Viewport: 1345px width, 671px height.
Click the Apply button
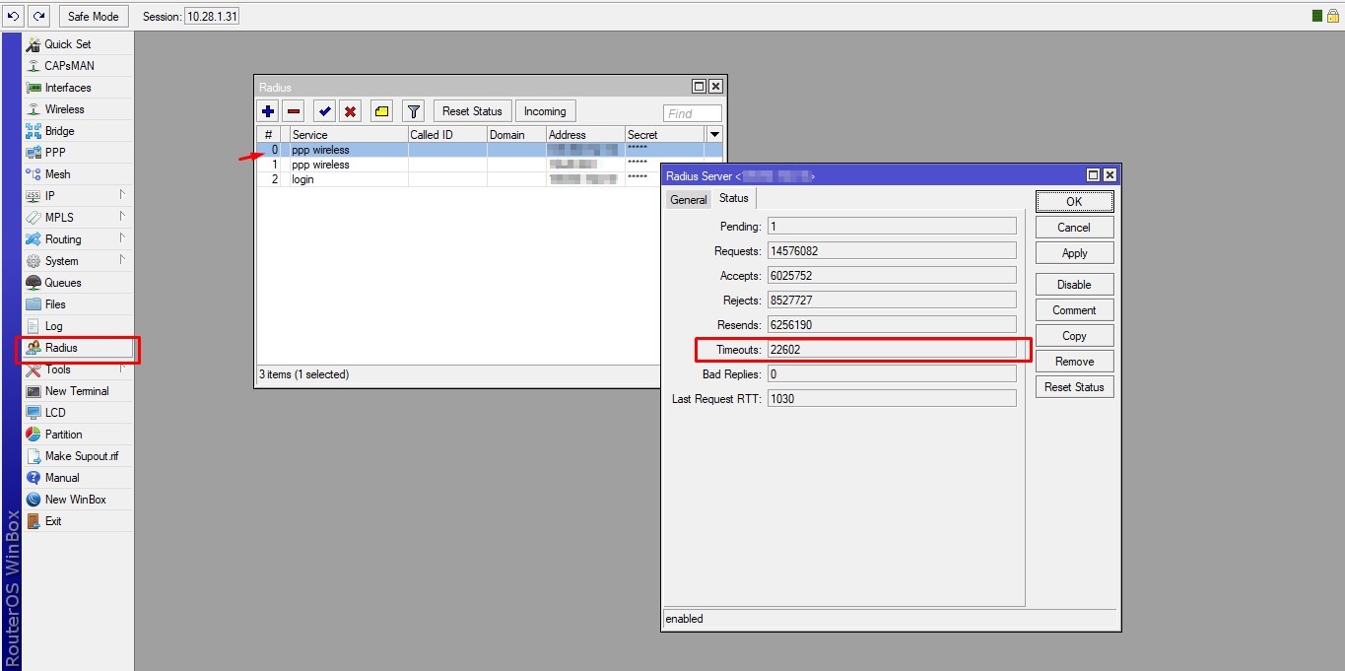1074,252
